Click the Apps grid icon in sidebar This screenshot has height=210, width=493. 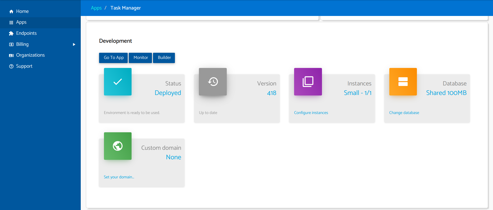coord(11,22)
